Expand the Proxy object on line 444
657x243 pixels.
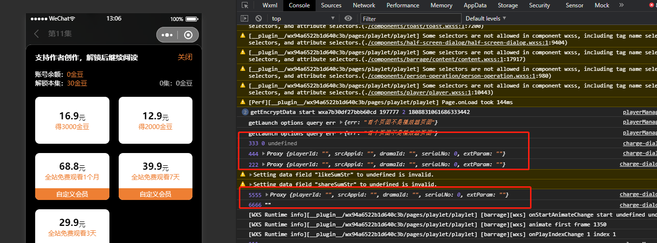pyautogui.click(x=264, y=154)
